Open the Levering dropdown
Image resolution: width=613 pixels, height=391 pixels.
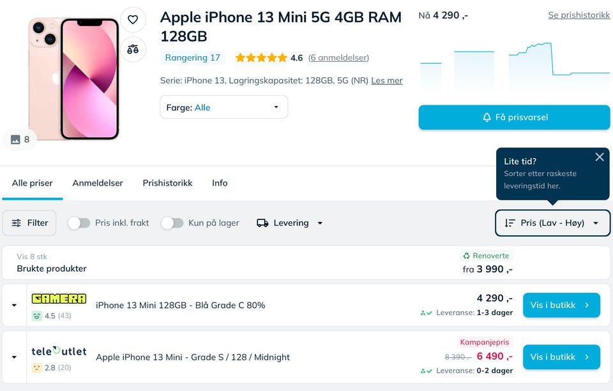click(290, 223)
